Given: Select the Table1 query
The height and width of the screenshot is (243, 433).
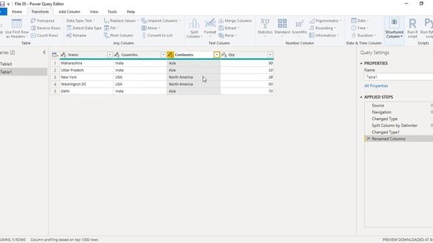Looking at the screenshot, I should coord(24,72).
